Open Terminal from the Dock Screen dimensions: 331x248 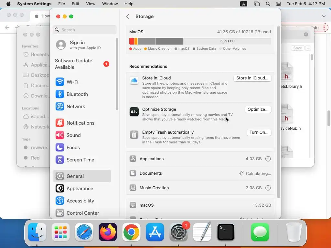(x=226, y=232)
